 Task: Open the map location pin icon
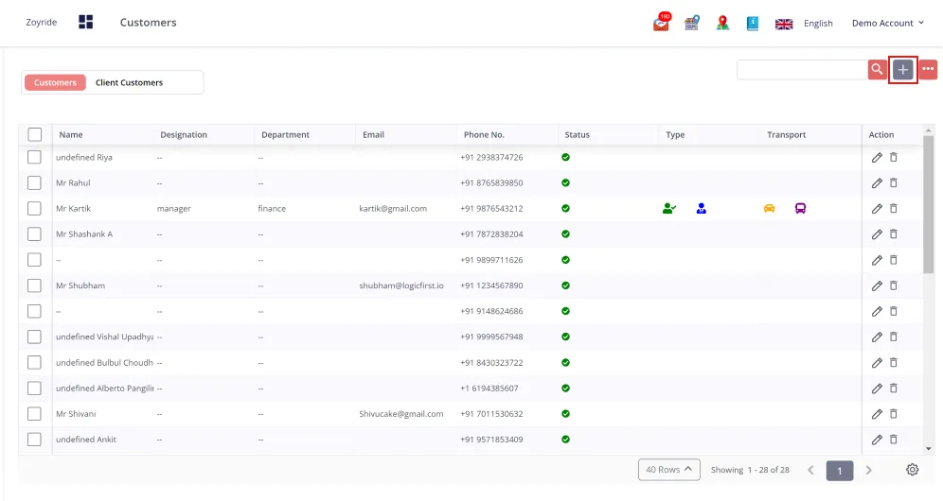coord(723,23)
